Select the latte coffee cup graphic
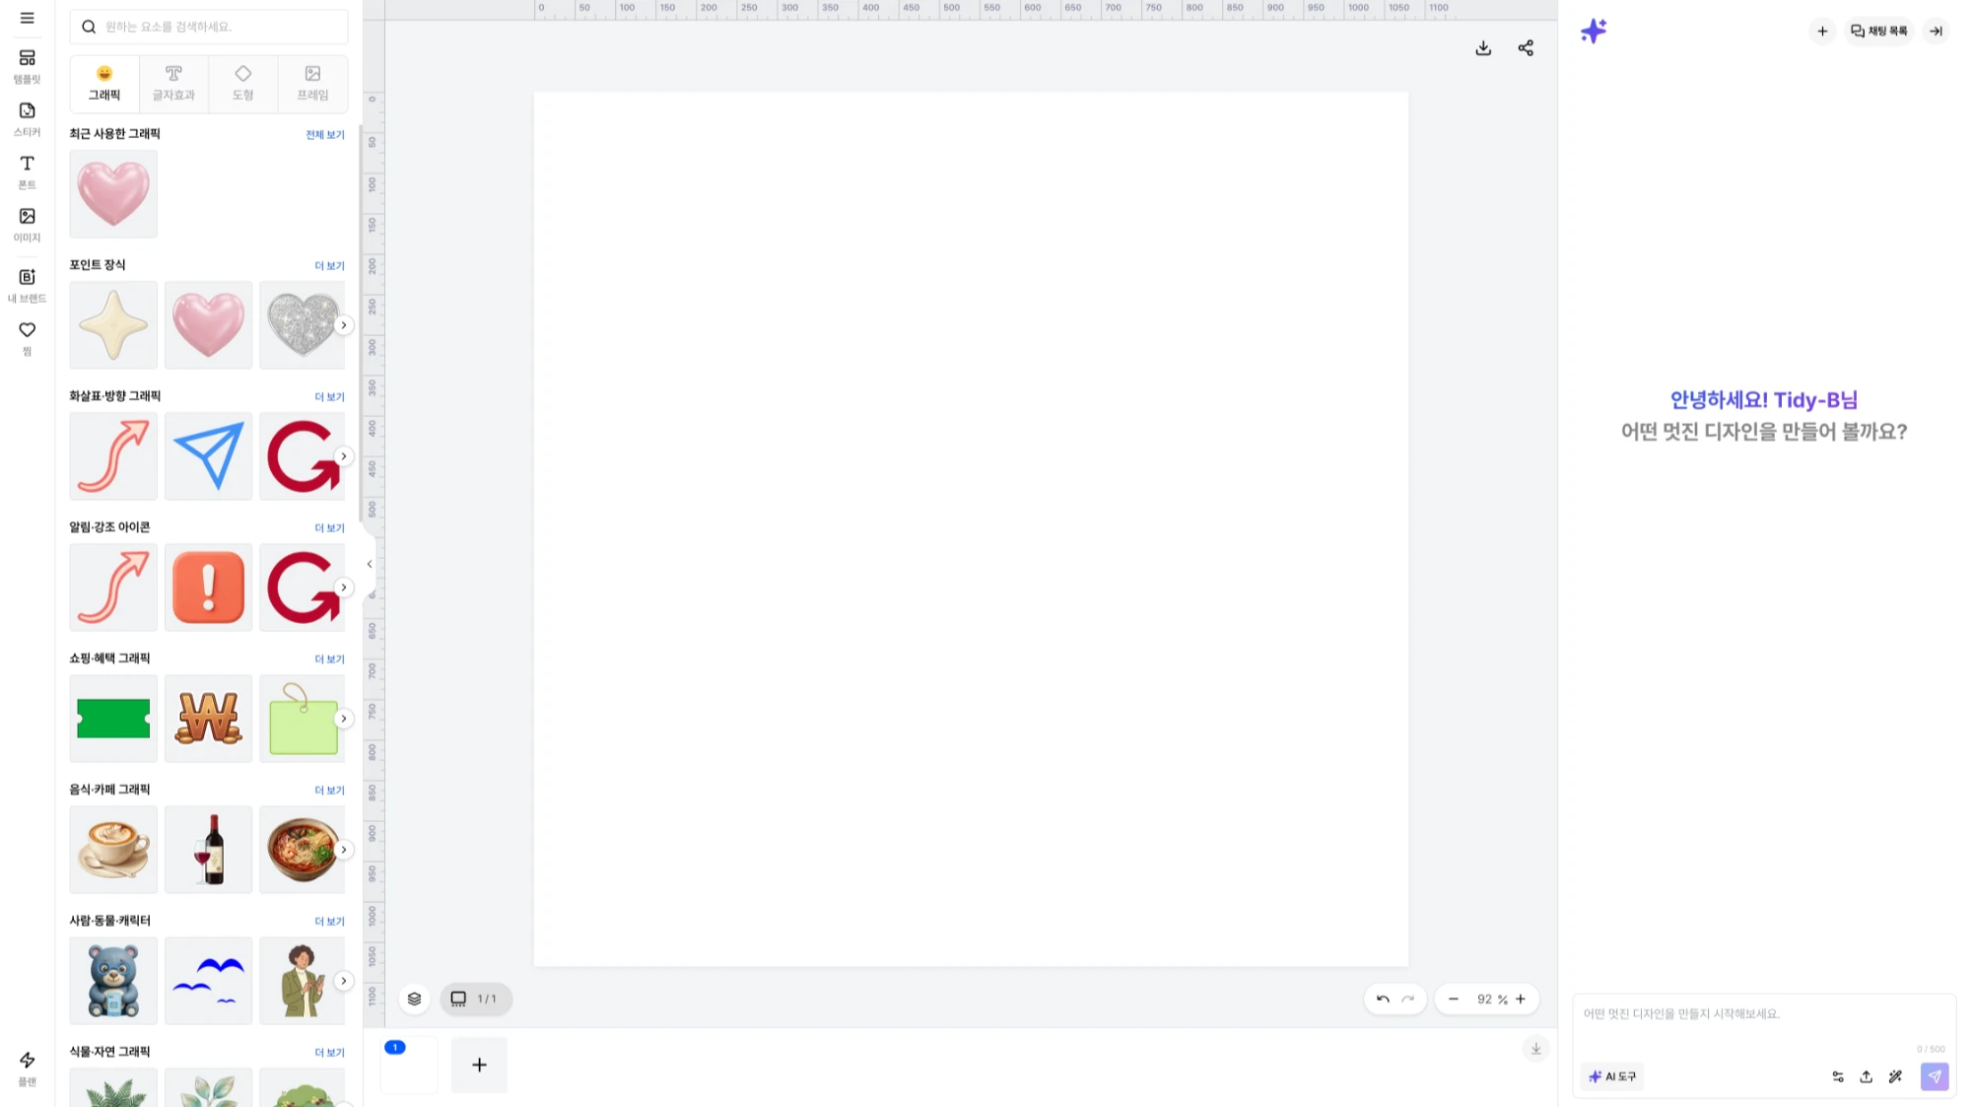The width and height of the screenshot is (1971, 1107). [113, 849]
